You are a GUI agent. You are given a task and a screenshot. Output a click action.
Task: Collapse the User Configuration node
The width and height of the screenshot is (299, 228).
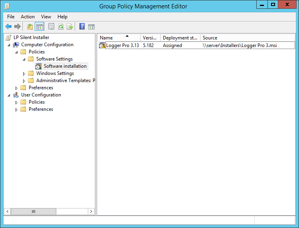(9, 95)
